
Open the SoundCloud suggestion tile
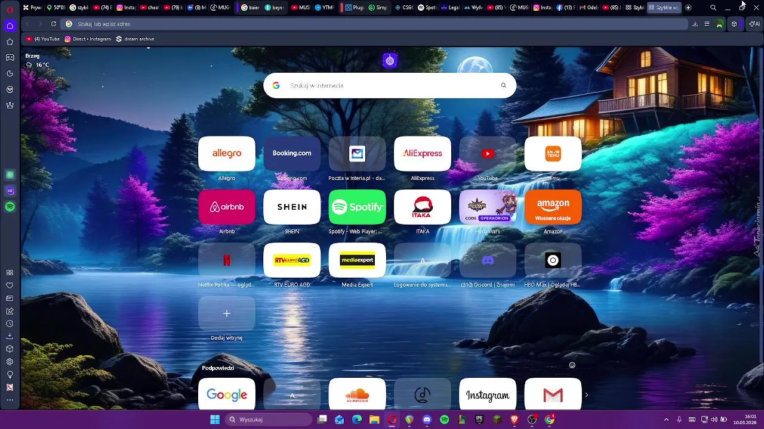357,394
